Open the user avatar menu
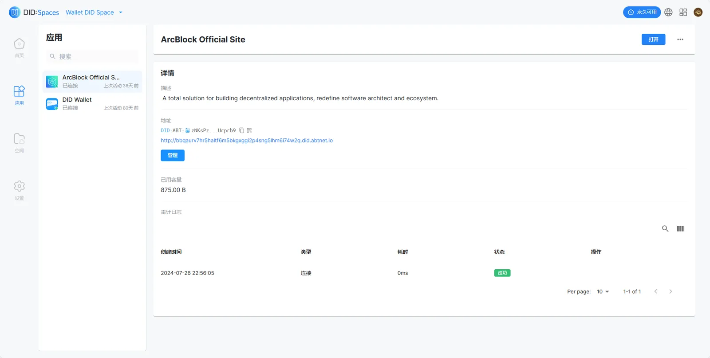Image resolution: width=710 pixels, height=358 pixels. pos(698,12)
